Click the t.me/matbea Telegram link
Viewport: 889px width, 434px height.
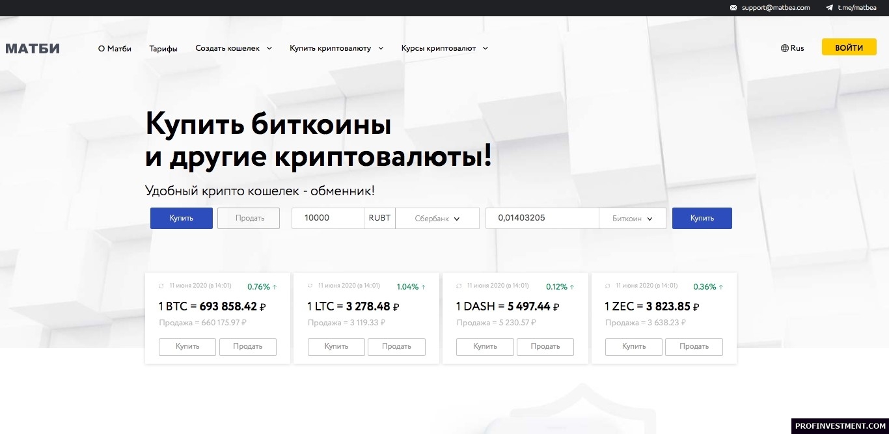(857, 8)
